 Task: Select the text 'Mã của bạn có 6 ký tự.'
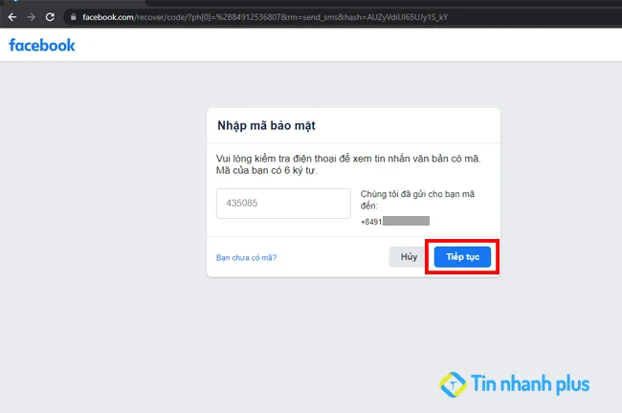click(267, 170)
